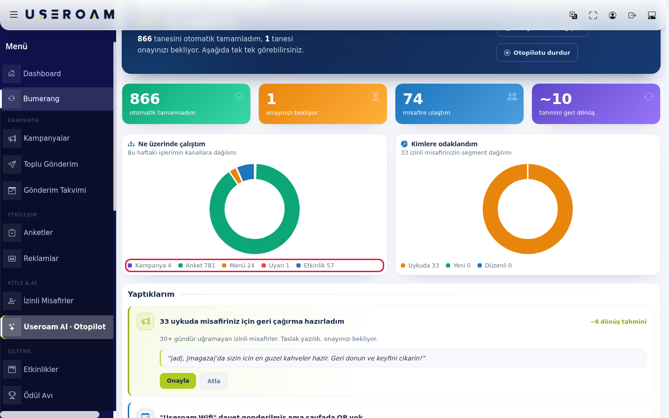
Task: Click the İzinli Misafirler person icon
Action: tap(12, 301)
